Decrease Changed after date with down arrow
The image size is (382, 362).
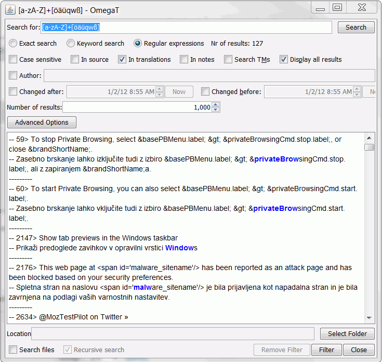point(160,95)
